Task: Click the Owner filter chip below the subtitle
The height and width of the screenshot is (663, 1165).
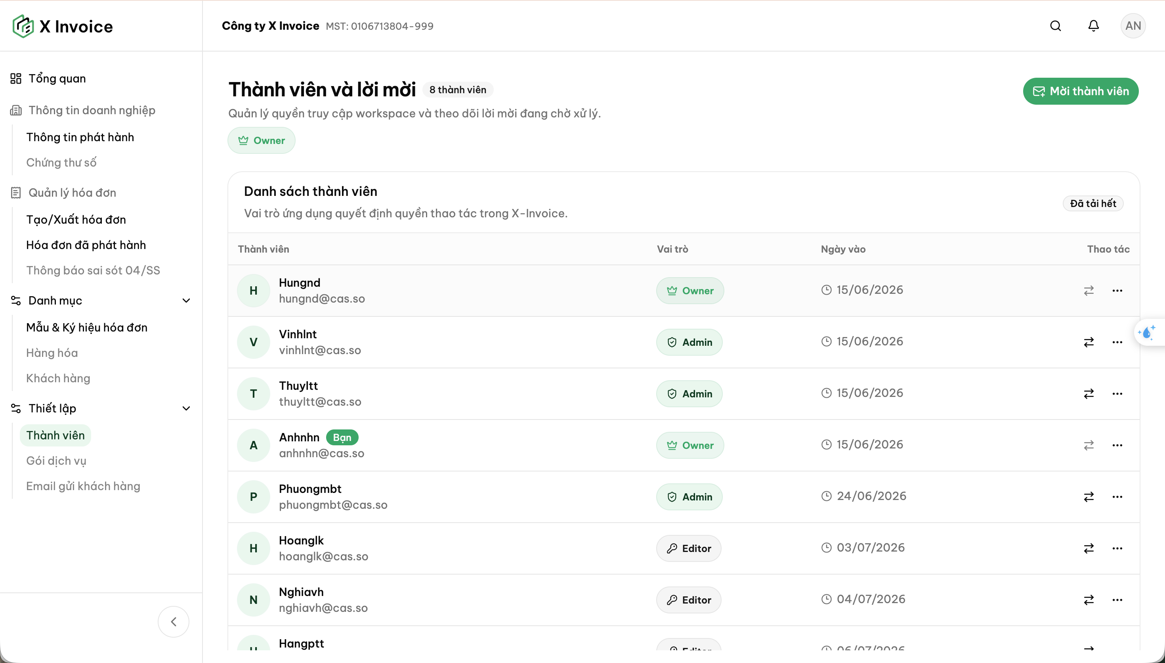Action: (261, 140)
